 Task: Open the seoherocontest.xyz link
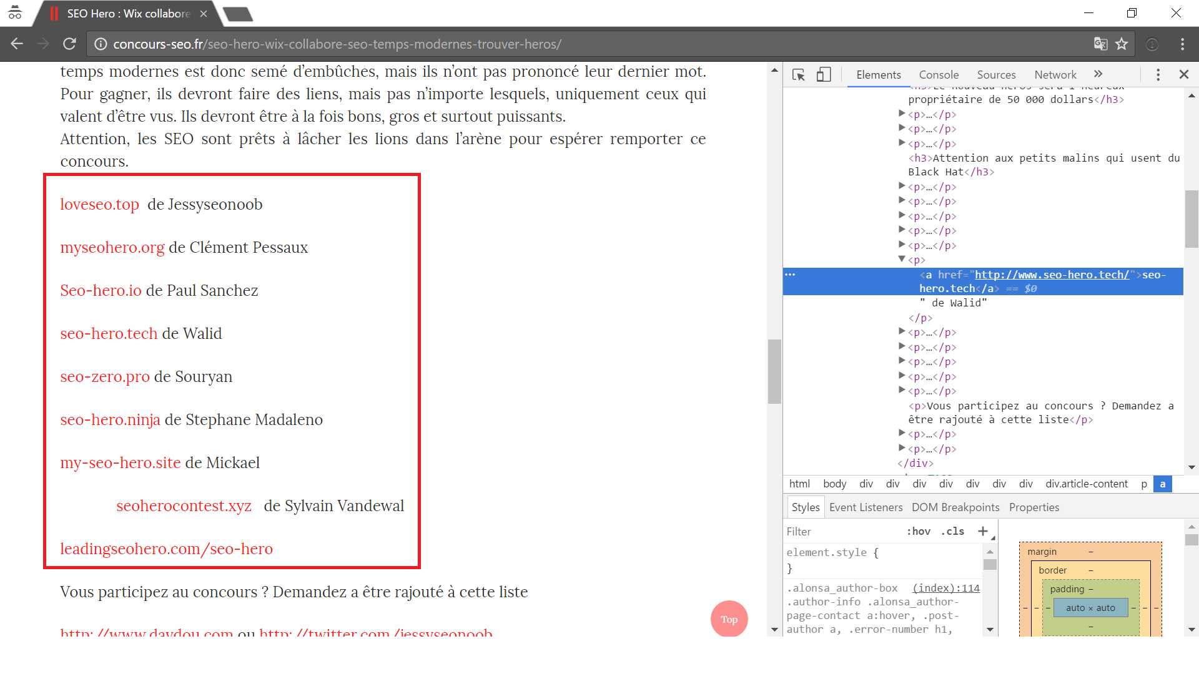184,506
